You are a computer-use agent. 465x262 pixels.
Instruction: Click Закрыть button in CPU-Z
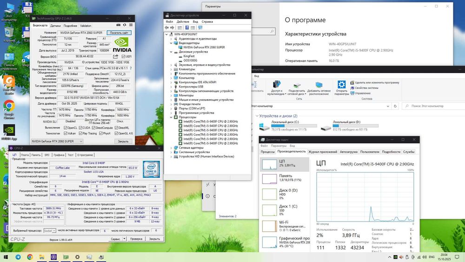[x=154, y=239]
